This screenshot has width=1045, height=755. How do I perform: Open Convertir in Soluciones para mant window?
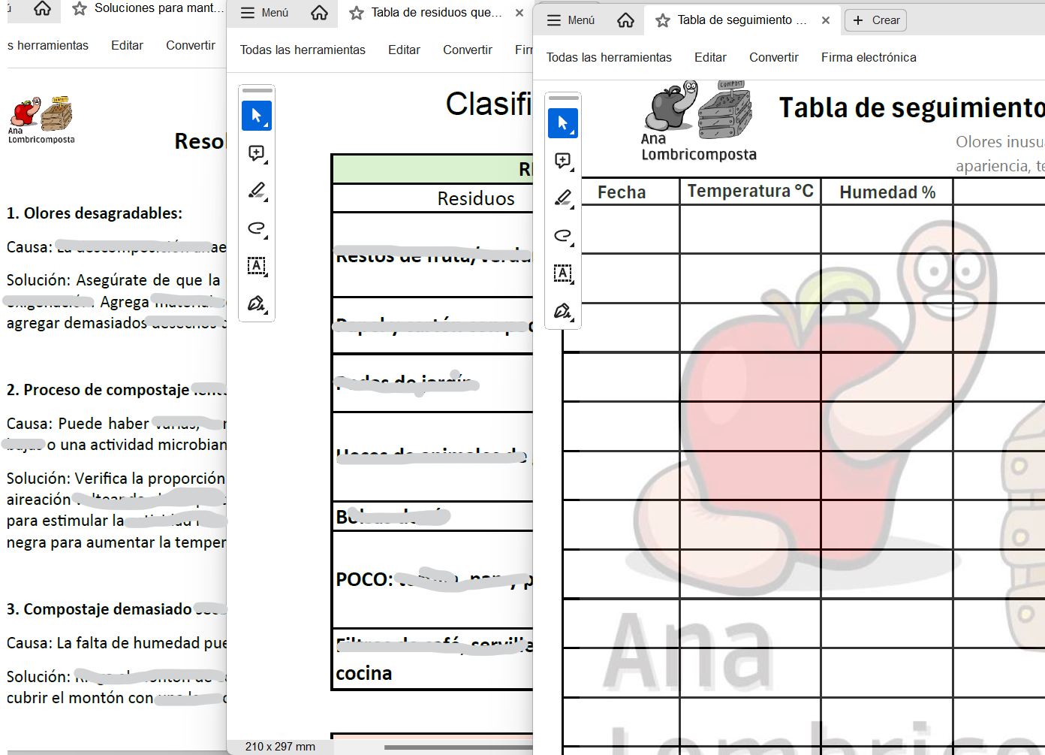click(x=191, y=45)
